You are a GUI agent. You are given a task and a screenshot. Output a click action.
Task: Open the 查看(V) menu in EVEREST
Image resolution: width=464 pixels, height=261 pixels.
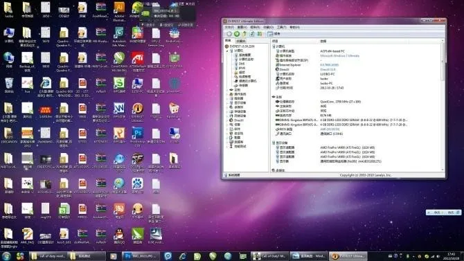(242, 27)
